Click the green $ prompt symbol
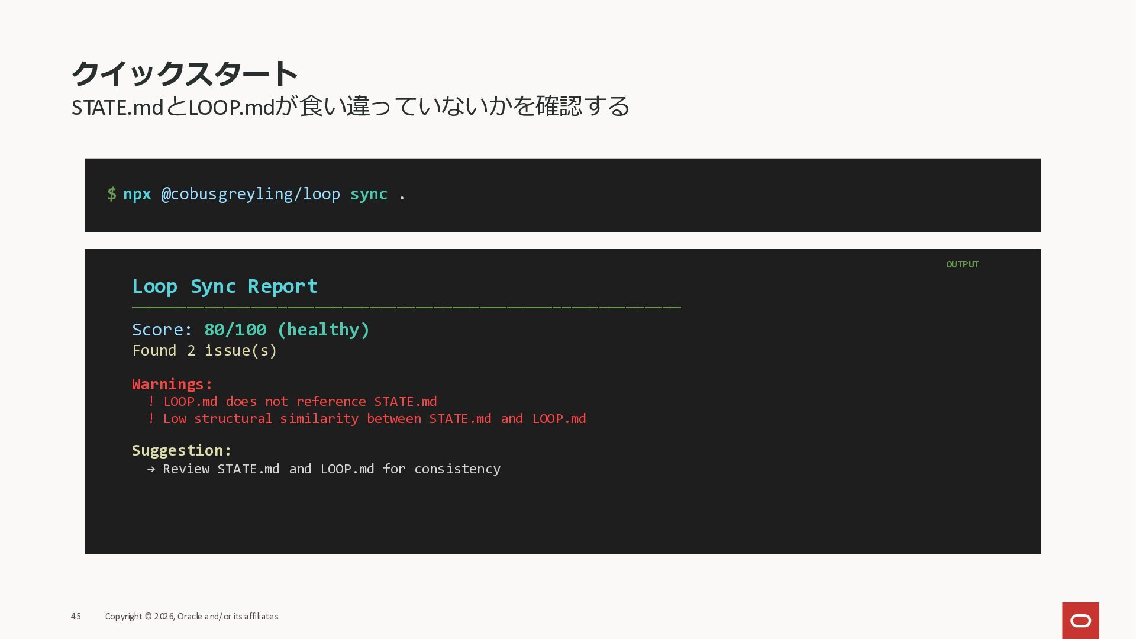 112,194
